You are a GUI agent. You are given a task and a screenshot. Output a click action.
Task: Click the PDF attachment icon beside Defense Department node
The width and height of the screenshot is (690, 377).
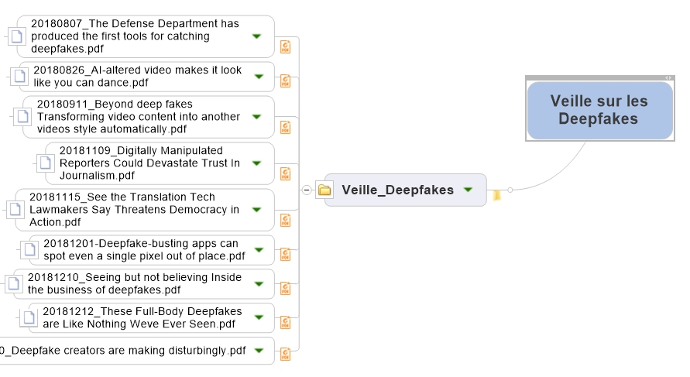pos(286,46)
